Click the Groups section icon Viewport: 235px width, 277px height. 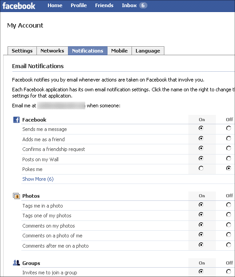[x=16, y=263]
